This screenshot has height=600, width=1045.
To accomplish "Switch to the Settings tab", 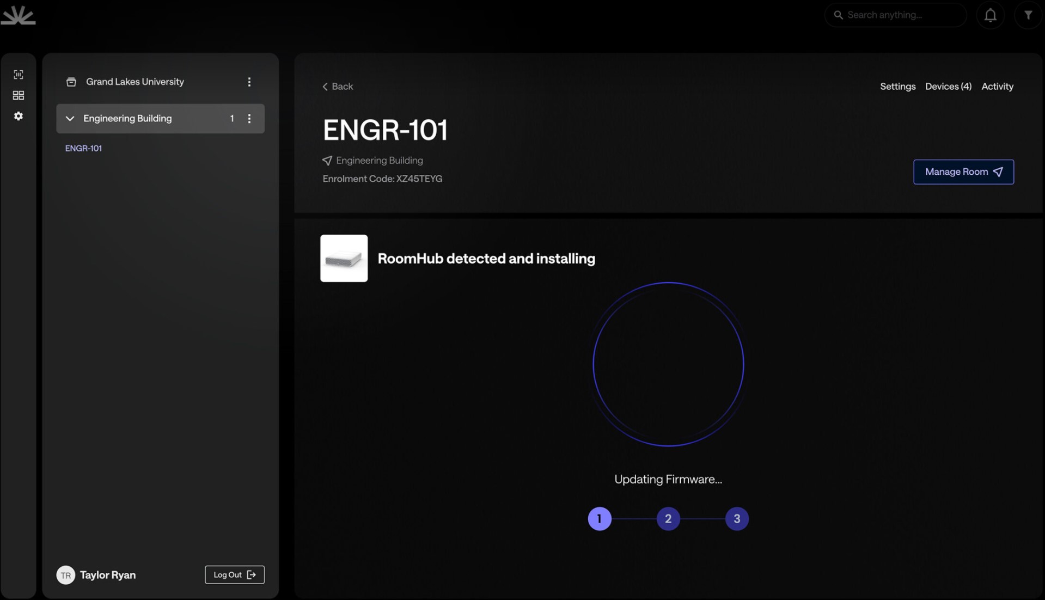I will pos(897,87).
